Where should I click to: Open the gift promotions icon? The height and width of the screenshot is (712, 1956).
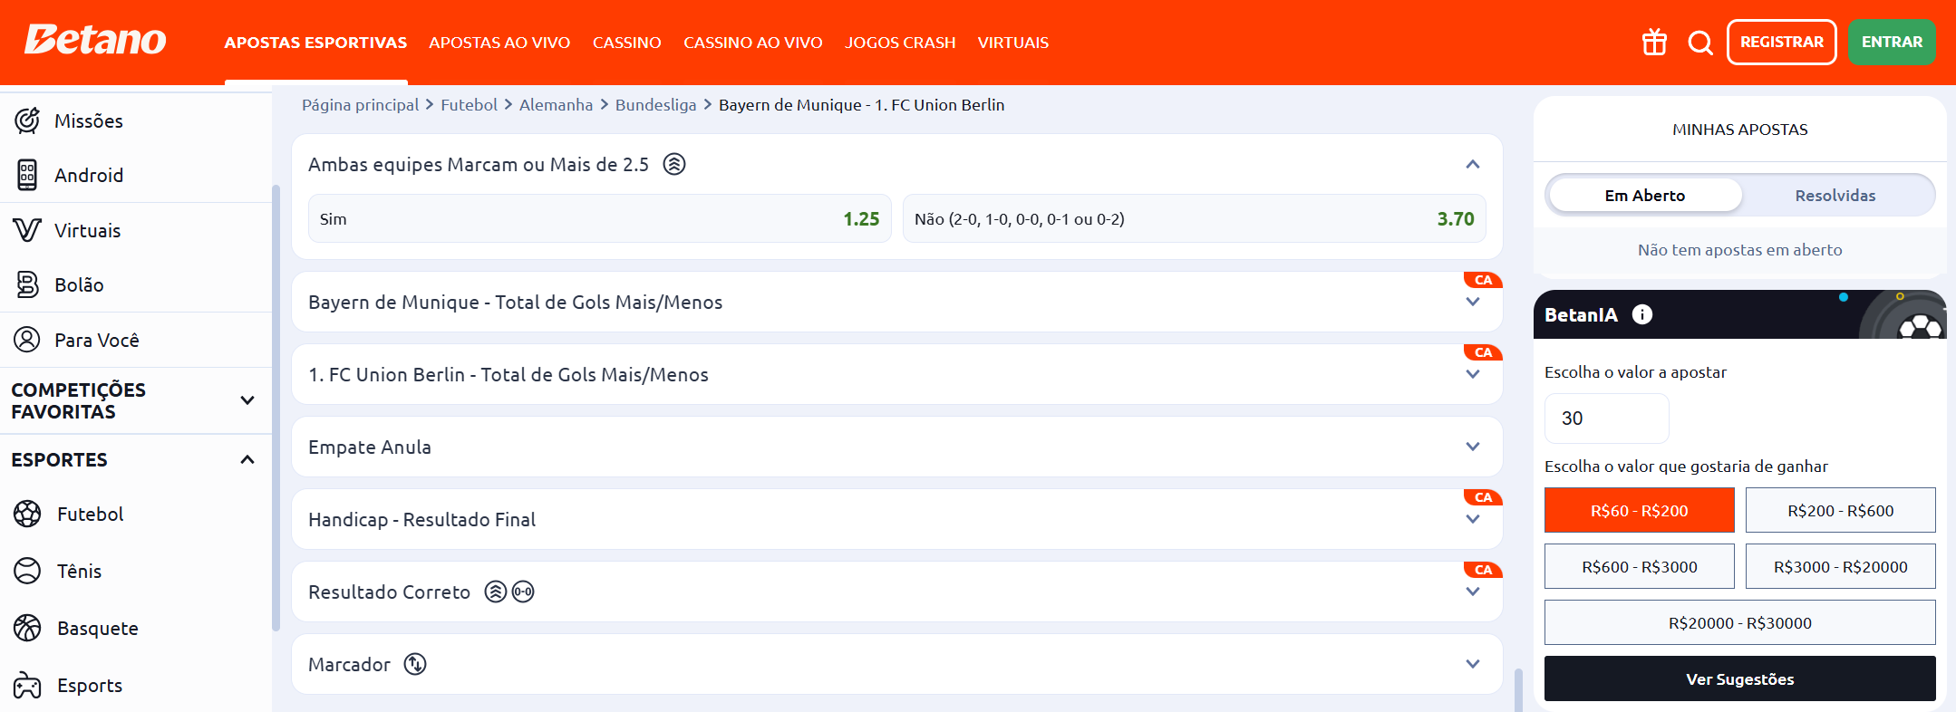point(1654,43)
